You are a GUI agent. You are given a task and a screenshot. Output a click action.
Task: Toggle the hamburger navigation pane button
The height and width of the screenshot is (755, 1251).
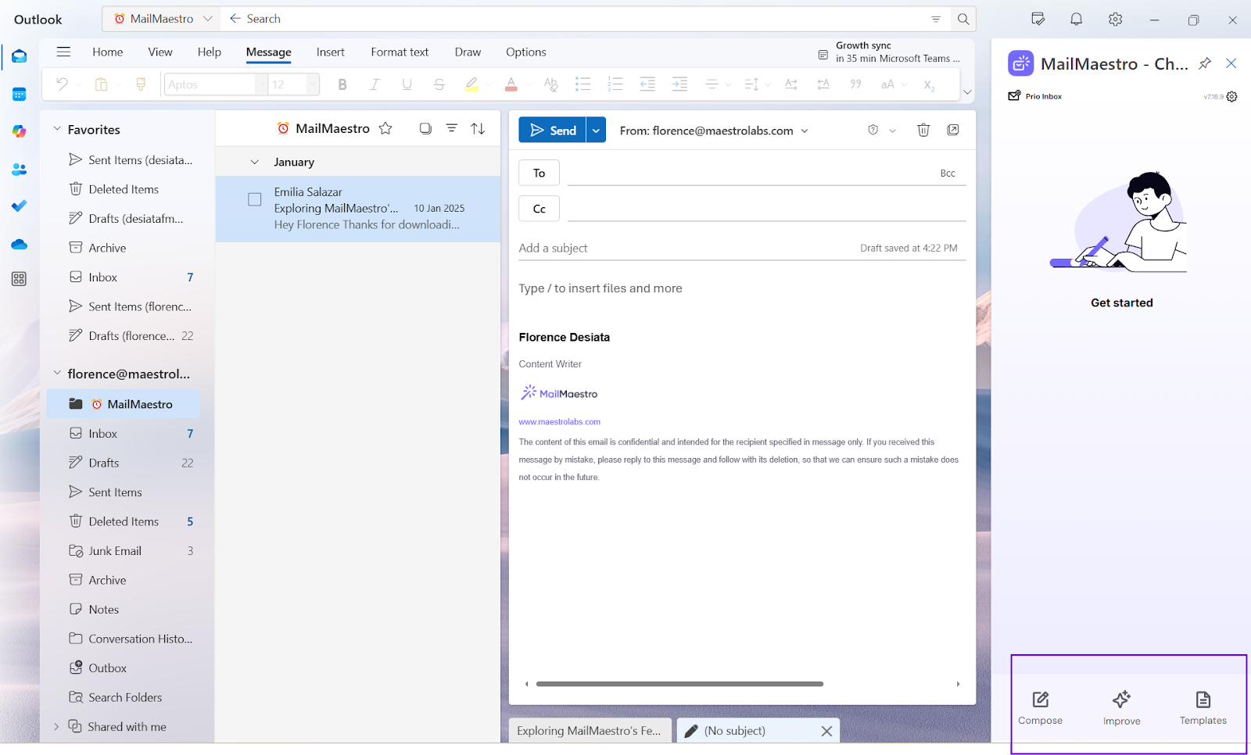point(63,52)
